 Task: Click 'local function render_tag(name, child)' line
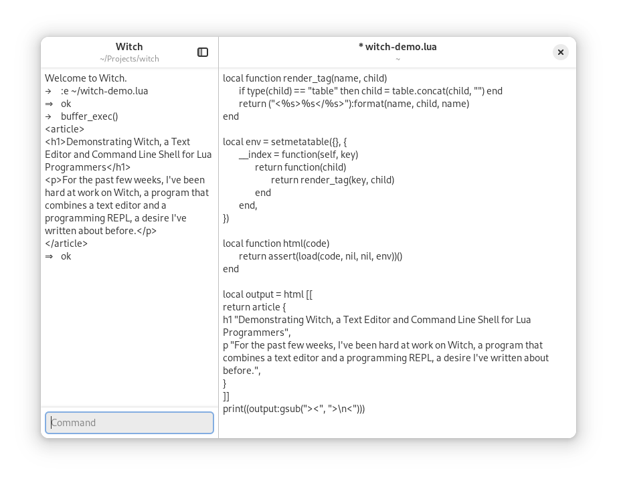click(x=305, y=78)
